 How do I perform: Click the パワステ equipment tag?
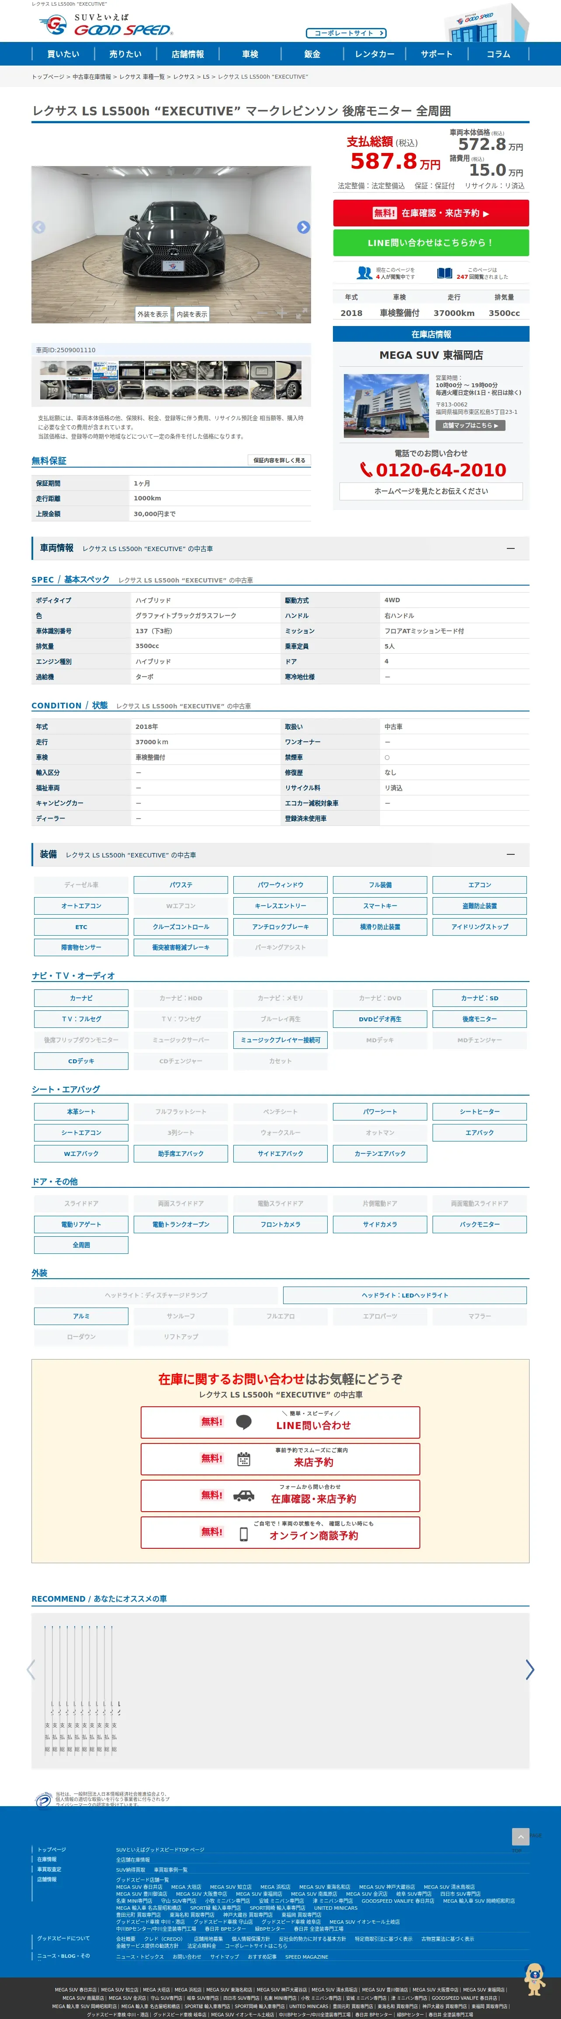click(x=181, y=885)
